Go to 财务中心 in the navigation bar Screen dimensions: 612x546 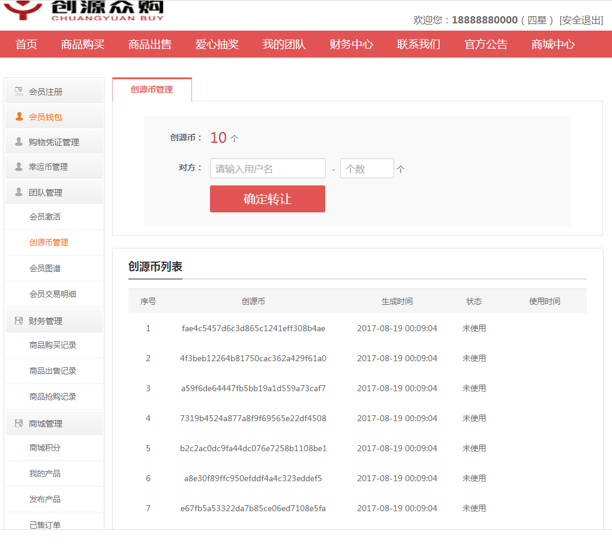pos(351,44)
